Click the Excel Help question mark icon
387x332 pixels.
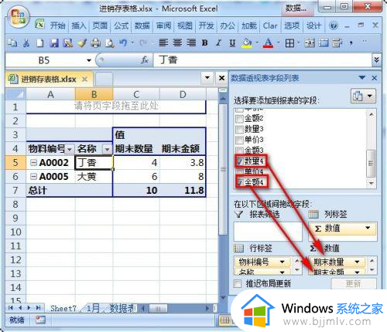coord(334,26)
